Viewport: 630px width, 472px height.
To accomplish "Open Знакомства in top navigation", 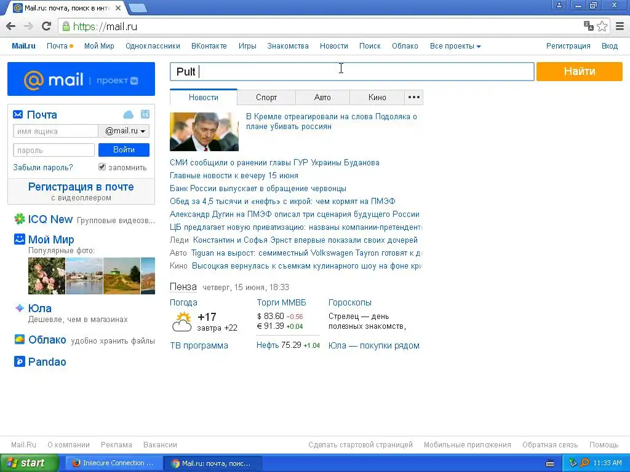I will coord(288,46).
